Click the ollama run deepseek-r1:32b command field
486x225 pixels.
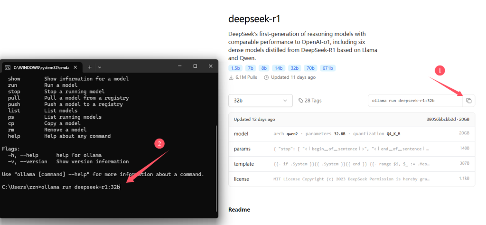(415, 101)
